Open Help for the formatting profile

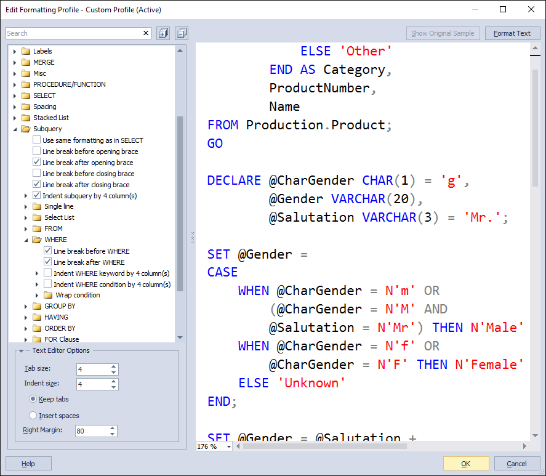[28, 464]
